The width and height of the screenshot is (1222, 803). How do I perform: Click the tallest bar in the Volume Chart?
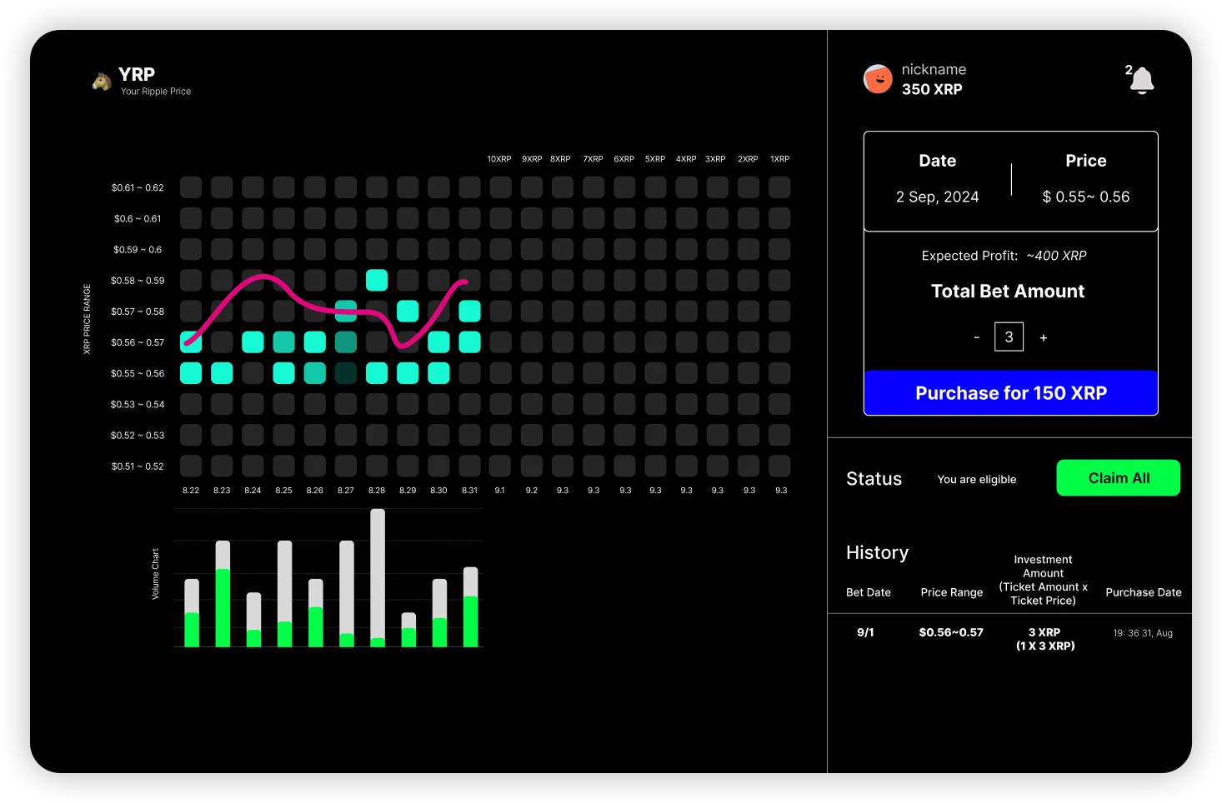[x=378, y=577]
